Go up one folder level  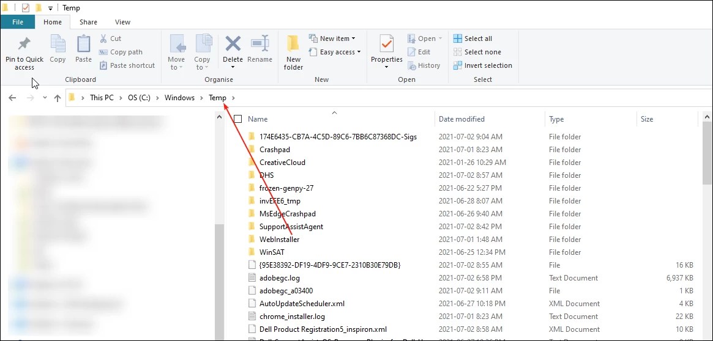coord(58,98)
